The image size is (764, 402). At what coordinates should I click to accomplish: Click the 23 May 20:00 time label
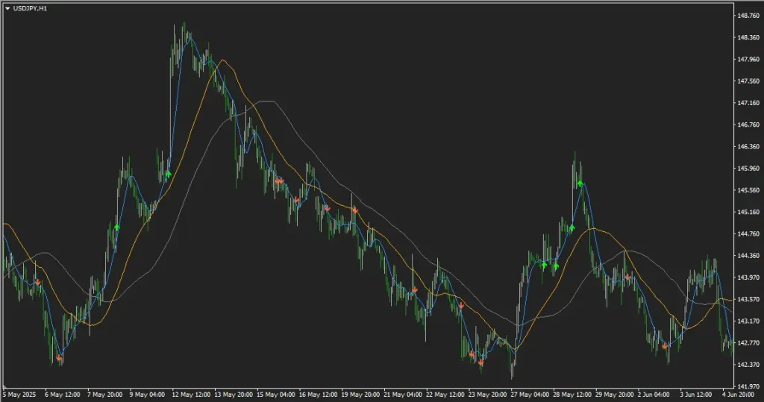tap(488, 395)
